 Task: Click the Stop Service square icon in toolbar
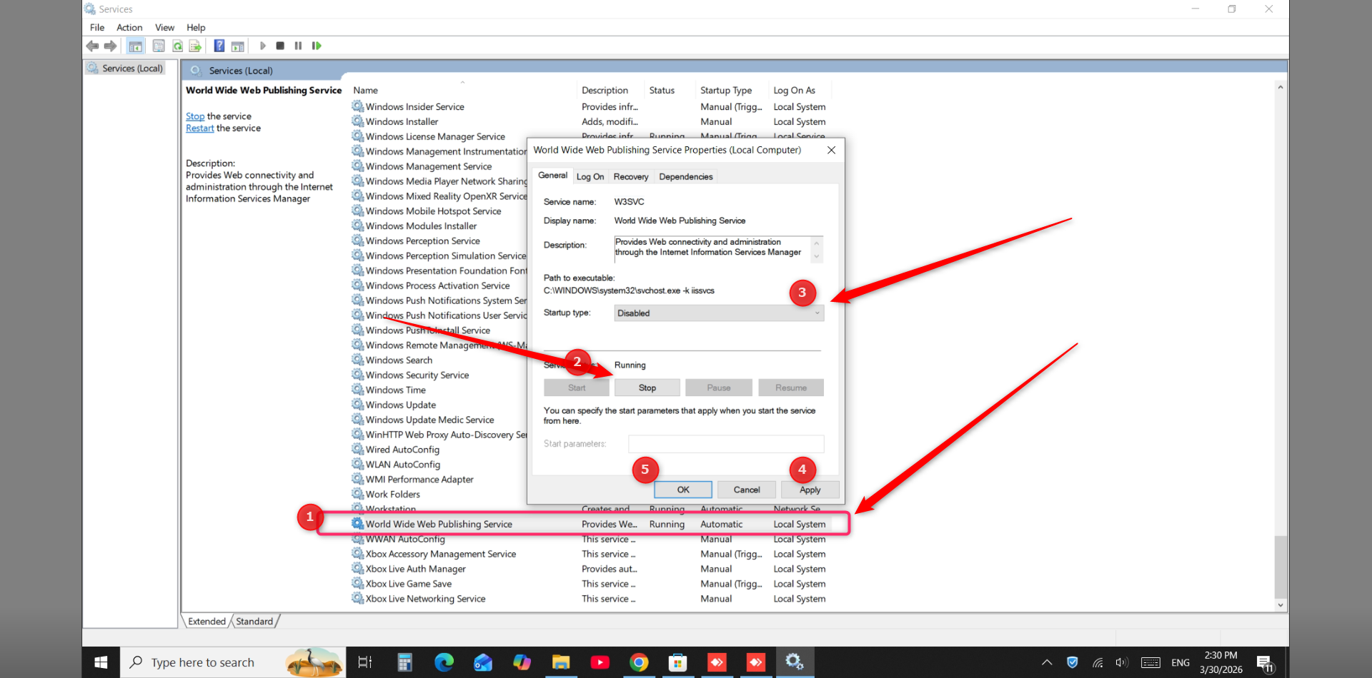pyautogui.click(x=280, y=46)
